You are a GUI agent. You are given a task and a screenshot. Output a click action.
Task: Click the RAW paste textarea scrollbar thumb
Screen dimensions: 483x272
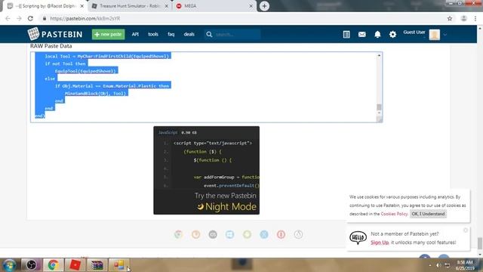(x=379, y=107)
